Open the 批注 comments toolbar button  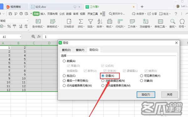pos(165,14)
